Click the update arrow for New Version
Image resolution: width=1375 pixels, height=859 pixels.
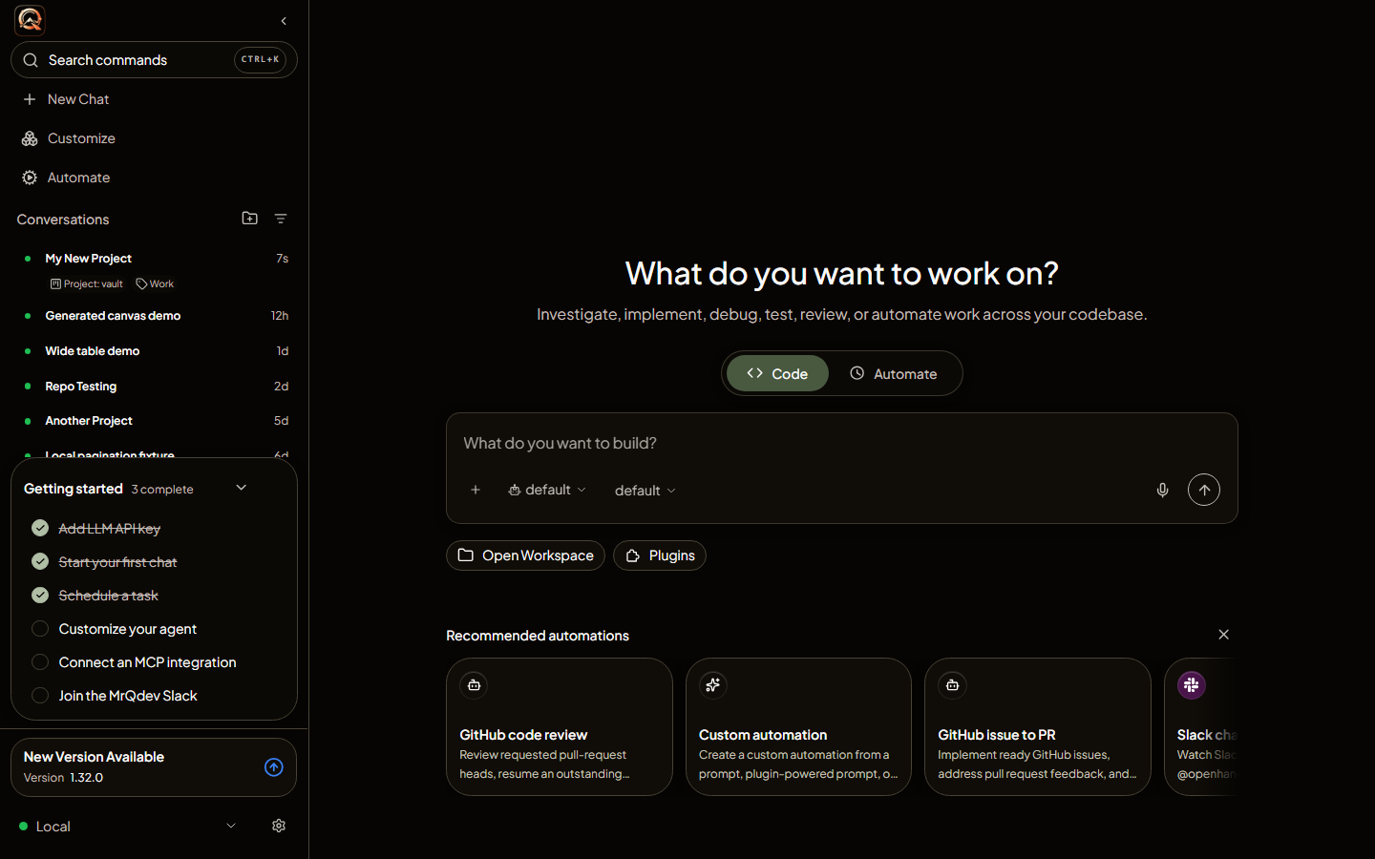(274, 767)
